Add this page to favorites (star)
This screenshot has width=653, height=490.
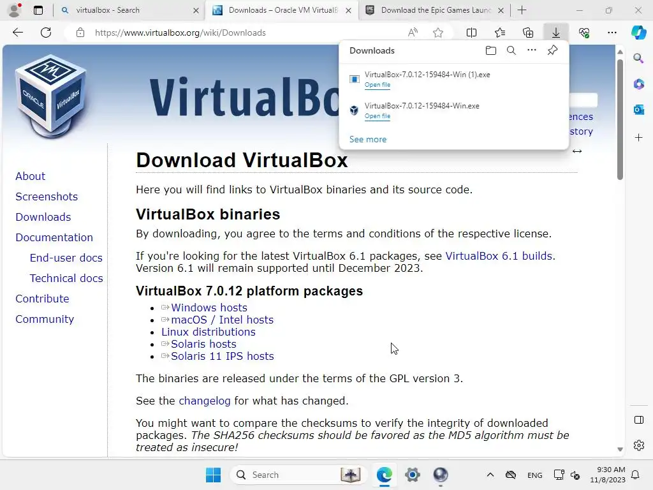click(437, 33)
